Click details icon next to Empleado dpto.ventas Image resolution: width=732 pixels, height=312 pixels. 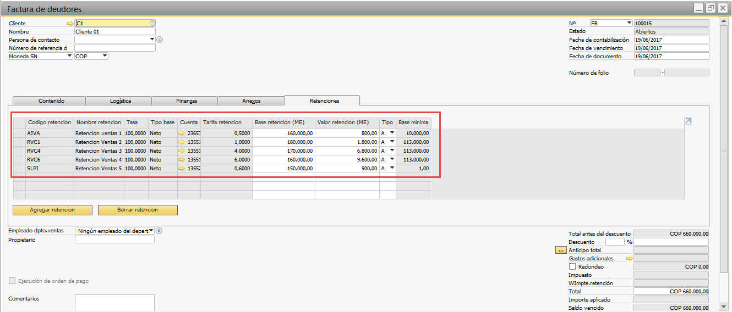[159, 231]
